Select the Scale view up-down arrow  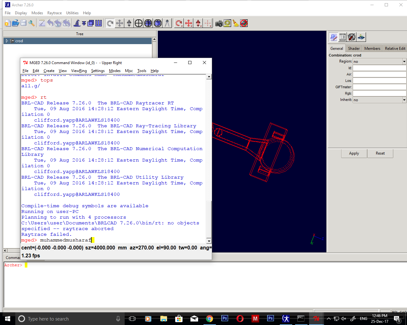tap(129, 23)
